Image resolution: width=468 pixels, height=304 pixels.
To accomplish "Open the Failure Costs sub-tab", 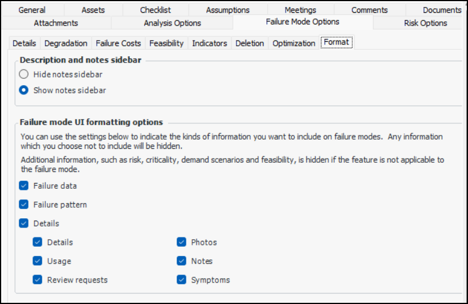I will click(118, 43).
